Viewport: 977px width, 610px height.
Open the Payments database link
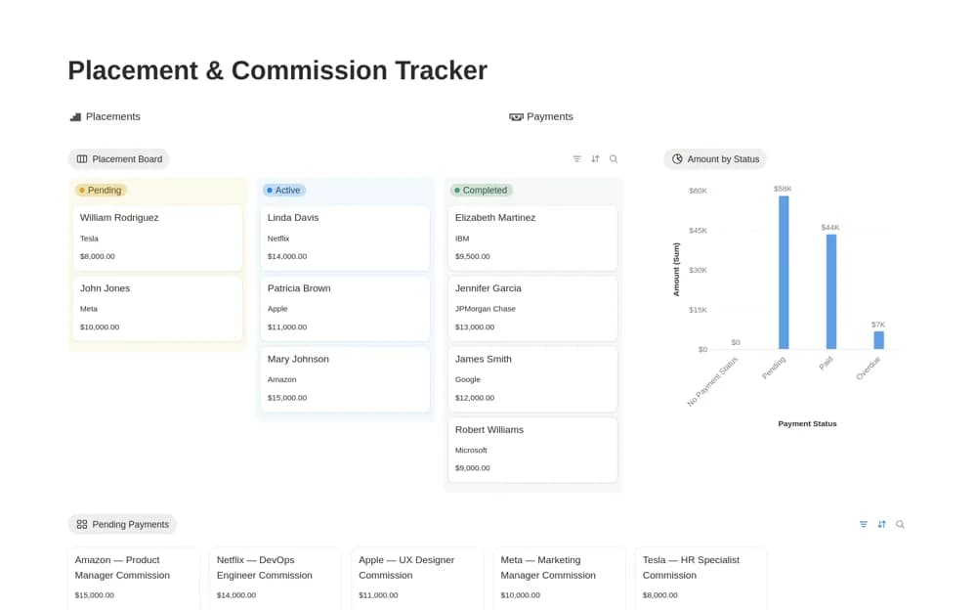coord(541,116)
